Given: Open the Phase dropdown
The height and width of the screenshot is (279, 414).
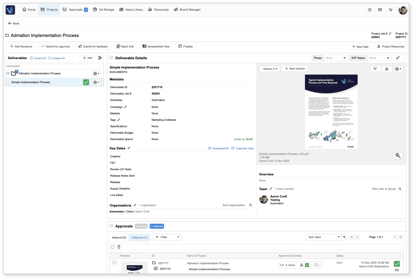Looking at the screenshot, I should click(x=336, y=58).
